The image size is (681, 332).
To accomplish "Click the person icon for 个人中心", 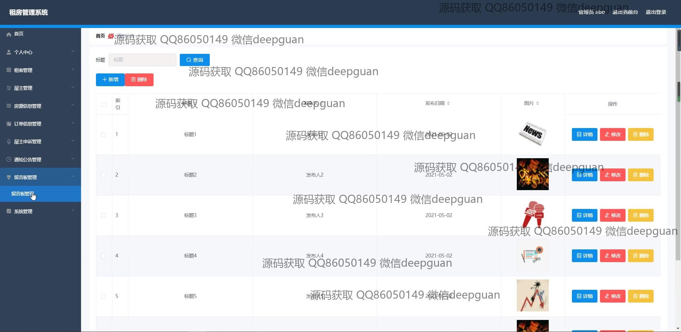I will click(9, 52).
